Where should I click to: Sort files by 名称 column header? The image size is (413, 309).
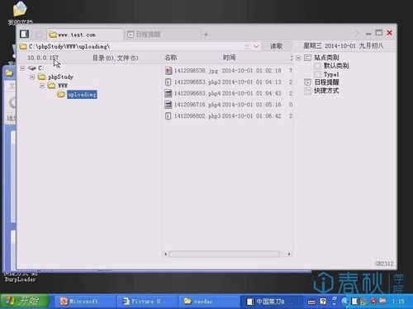[170, 58]
